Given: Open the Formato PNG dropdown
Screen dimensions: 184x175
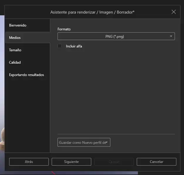Looking at the screenshot, I should [x=116, y=36].
